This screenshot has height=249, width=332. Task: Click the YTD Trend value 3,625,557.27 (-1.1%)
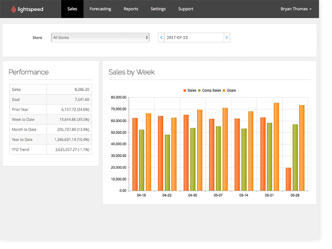[72, 149]
